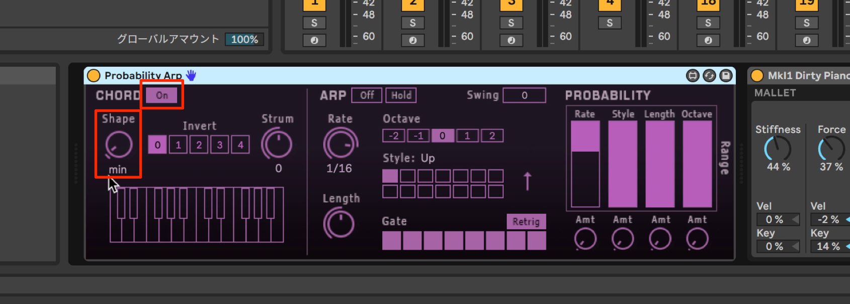The width and height of the screenshot is (850, 304).
Task: Click the Mkl1 Dirty Piano title
Action: pyautogui.click(x=808, y=76)
